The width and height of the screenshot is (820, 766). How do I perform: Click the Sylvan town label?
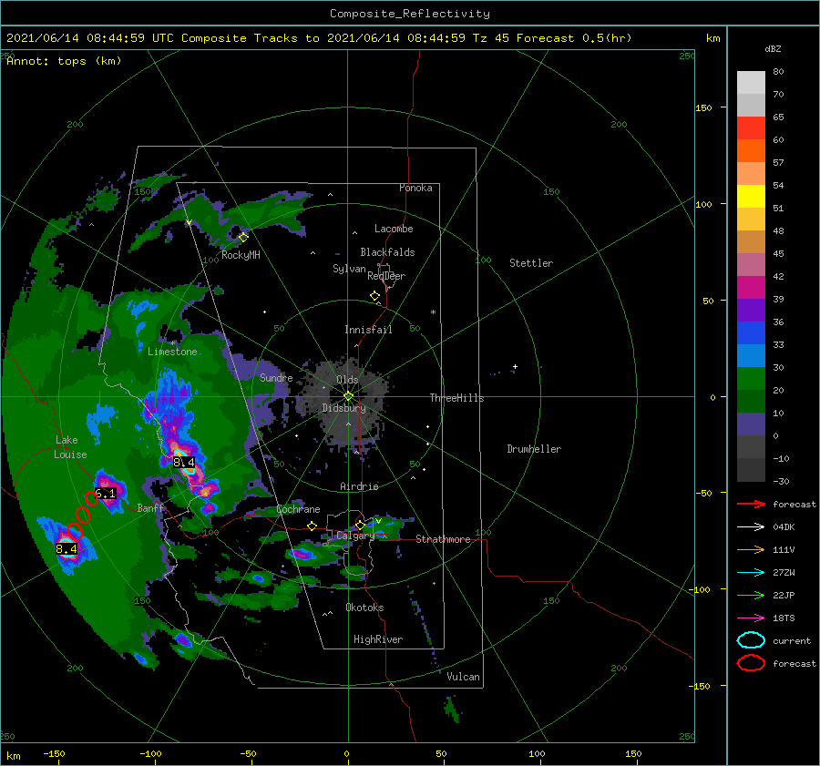point(349,269)
